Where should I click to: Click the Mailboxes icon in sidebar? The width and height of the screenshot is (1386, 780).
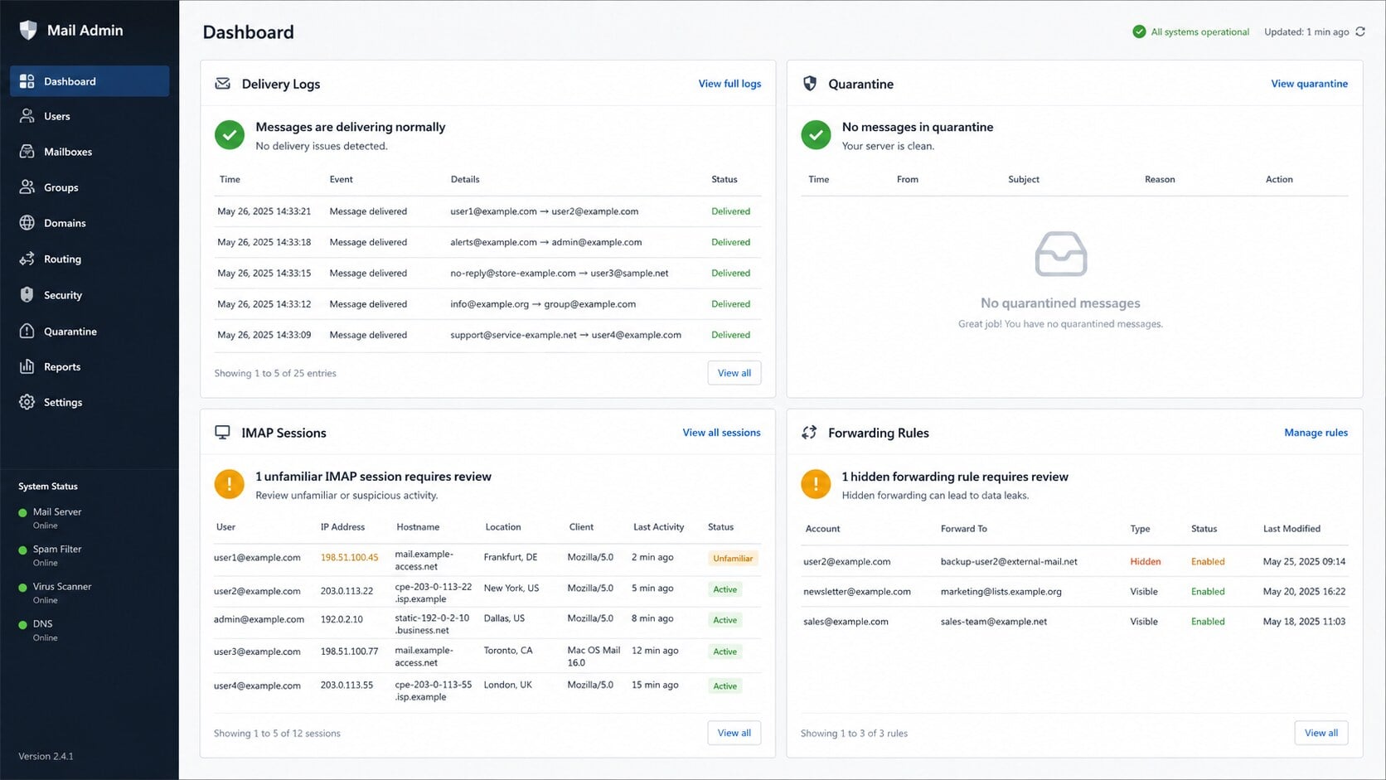coord(27,152)
